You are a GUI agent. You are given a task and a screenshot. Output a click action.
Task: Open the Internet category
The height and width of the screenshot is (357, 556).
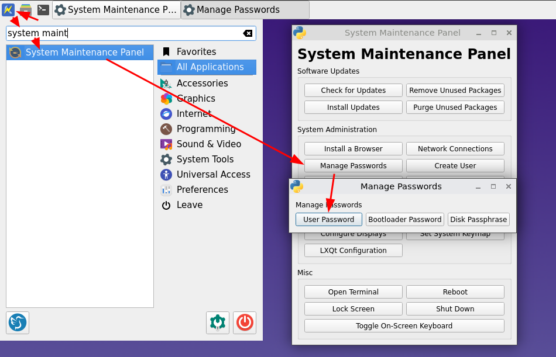click(x=194, y=114)
